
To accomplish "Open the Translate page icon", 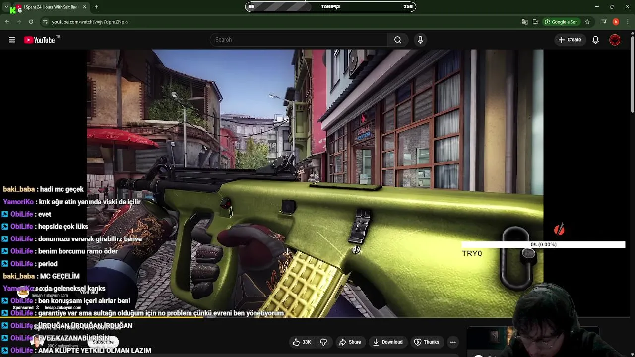I will click(x=525, y=22).
